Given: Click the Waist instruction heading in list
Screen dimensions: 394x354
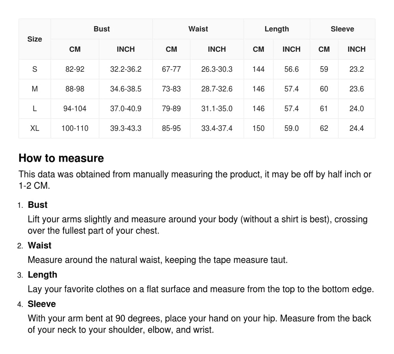Looking at the screenshot, I should [39, 246].
